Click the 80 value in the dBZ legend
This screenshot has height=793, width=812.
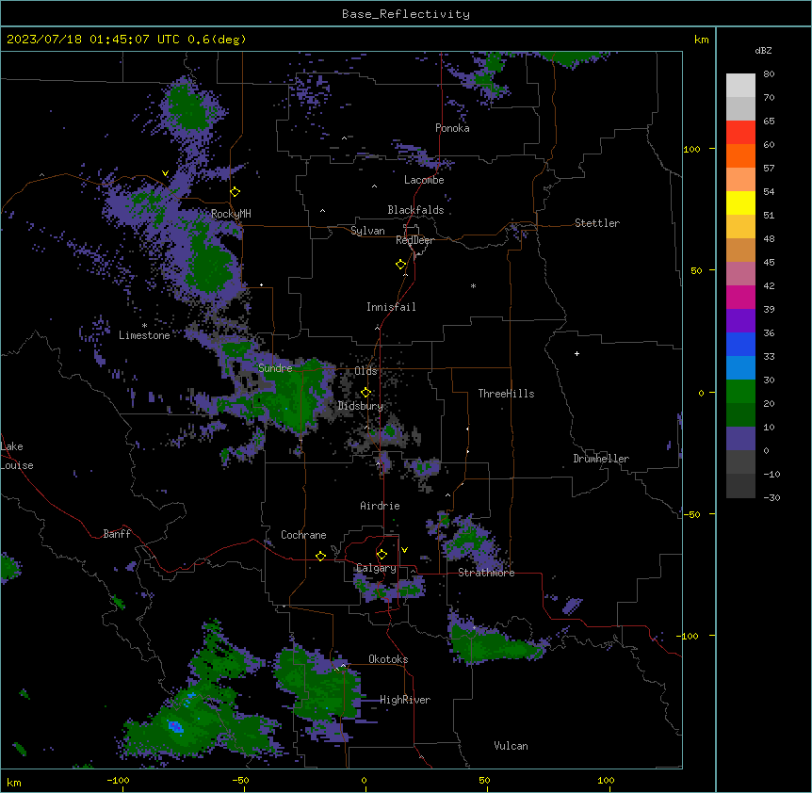pos(769,74)
